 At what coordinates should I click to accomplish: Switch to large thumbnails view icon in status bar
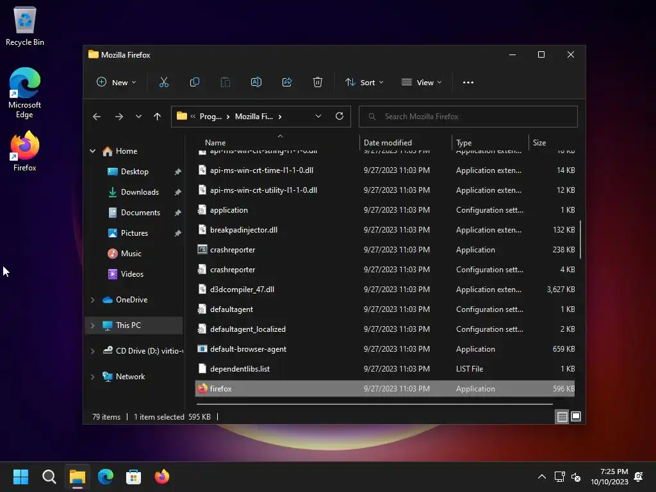tap(576, 416)
